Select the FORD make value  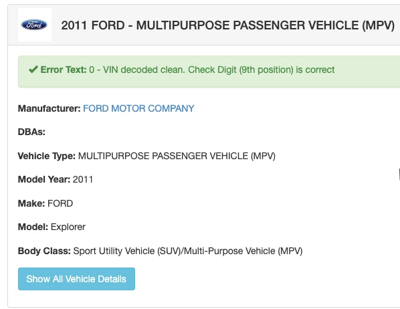click(60, 203)
